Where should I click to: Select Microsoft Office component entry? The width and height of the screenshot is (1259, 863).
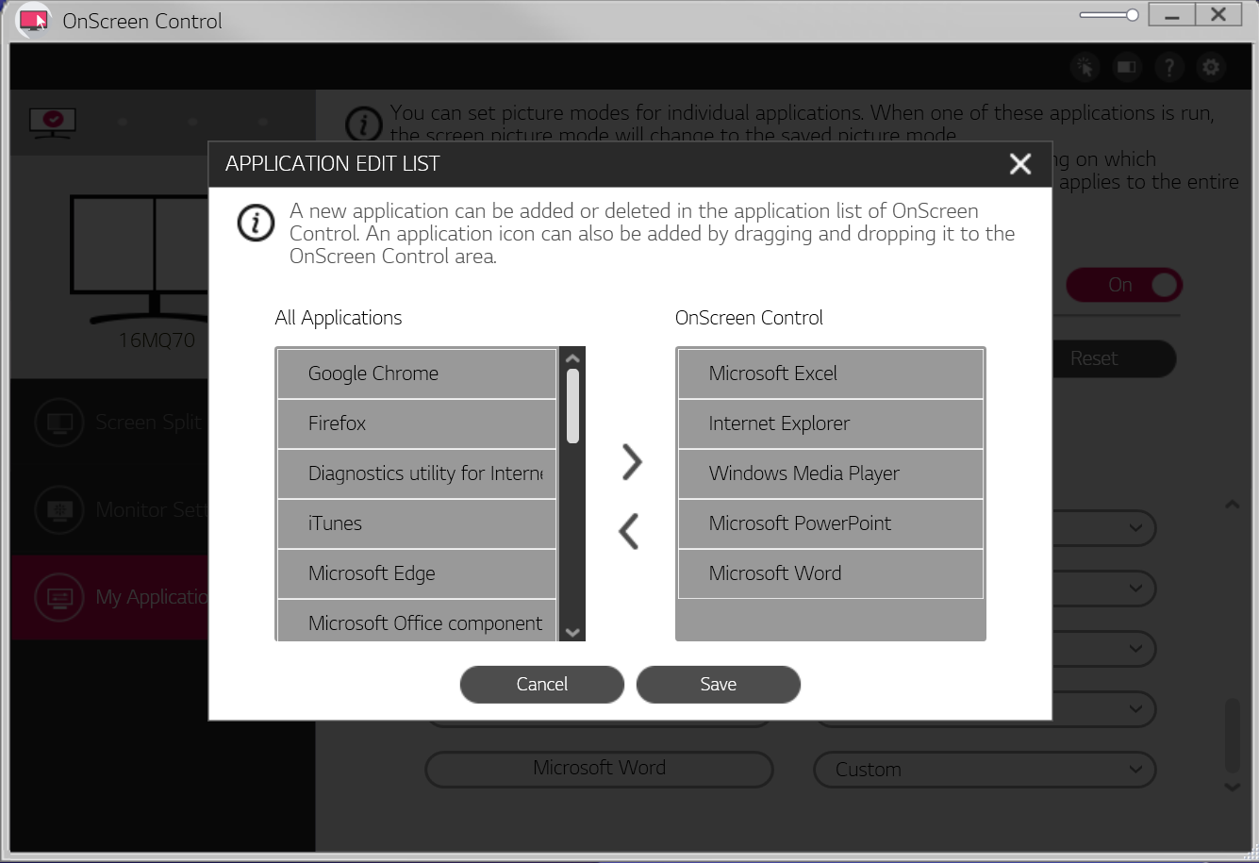(x=417, y=621)
